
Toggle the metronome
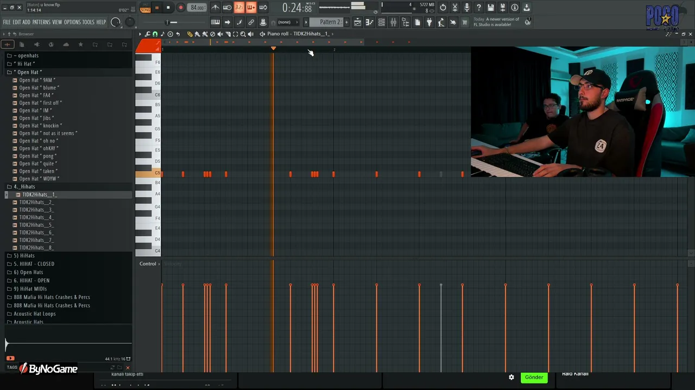[215, 8]
